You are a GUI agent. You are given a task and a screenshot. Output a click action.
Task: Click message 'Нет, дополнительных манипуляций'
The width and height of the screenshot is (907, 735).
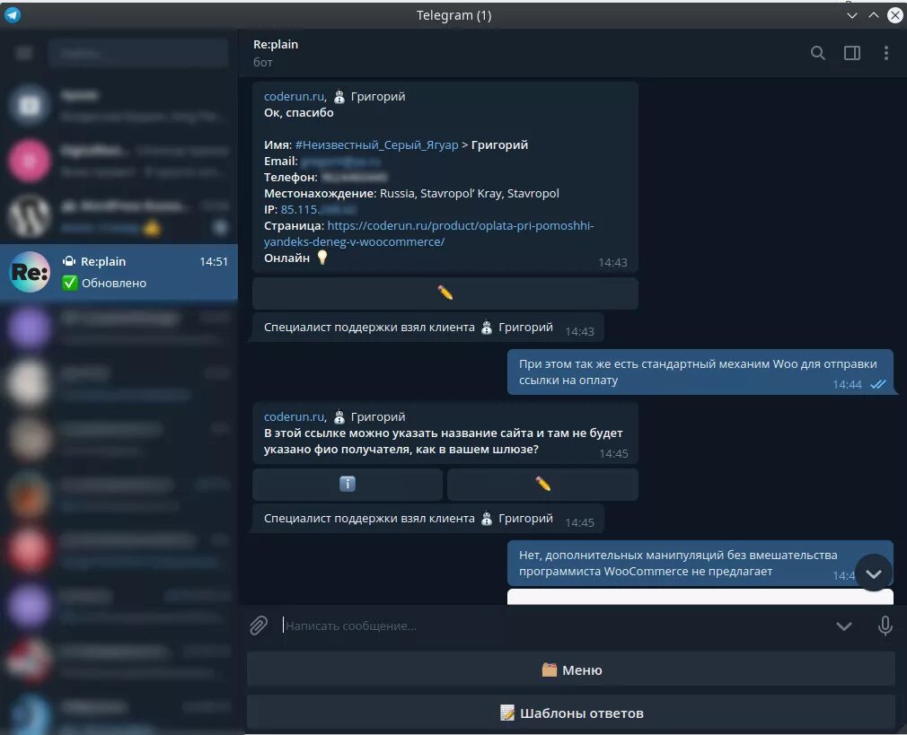(x=700, y=564)
